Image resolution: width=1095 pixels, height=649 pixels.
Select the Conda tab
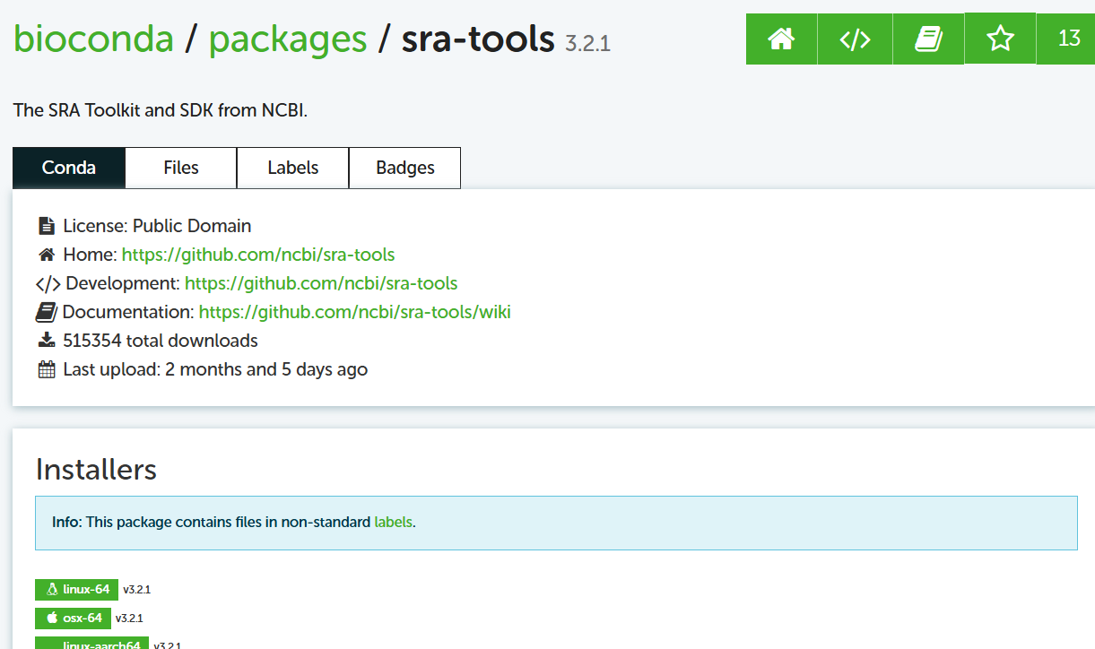coord(69,168)
